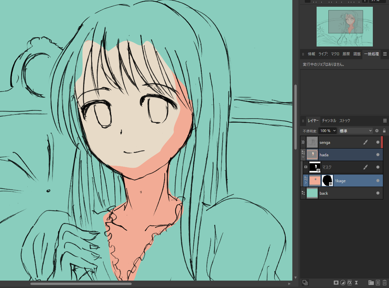This screenshot has width=389, height=288.
Task: Click the navigator preview thumbnail
Action: [345, 27]
